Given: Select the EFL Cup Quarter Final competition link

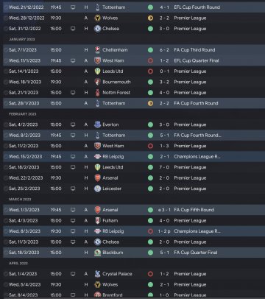Looking at the screenshot, I should (x=197, y=60).
